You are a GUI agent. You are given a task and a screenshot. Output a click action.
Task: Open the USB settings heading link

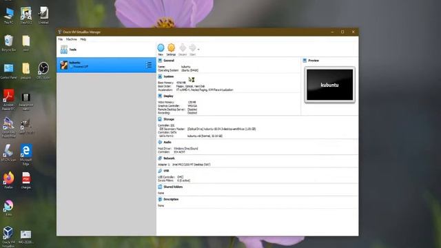point(166,171)
